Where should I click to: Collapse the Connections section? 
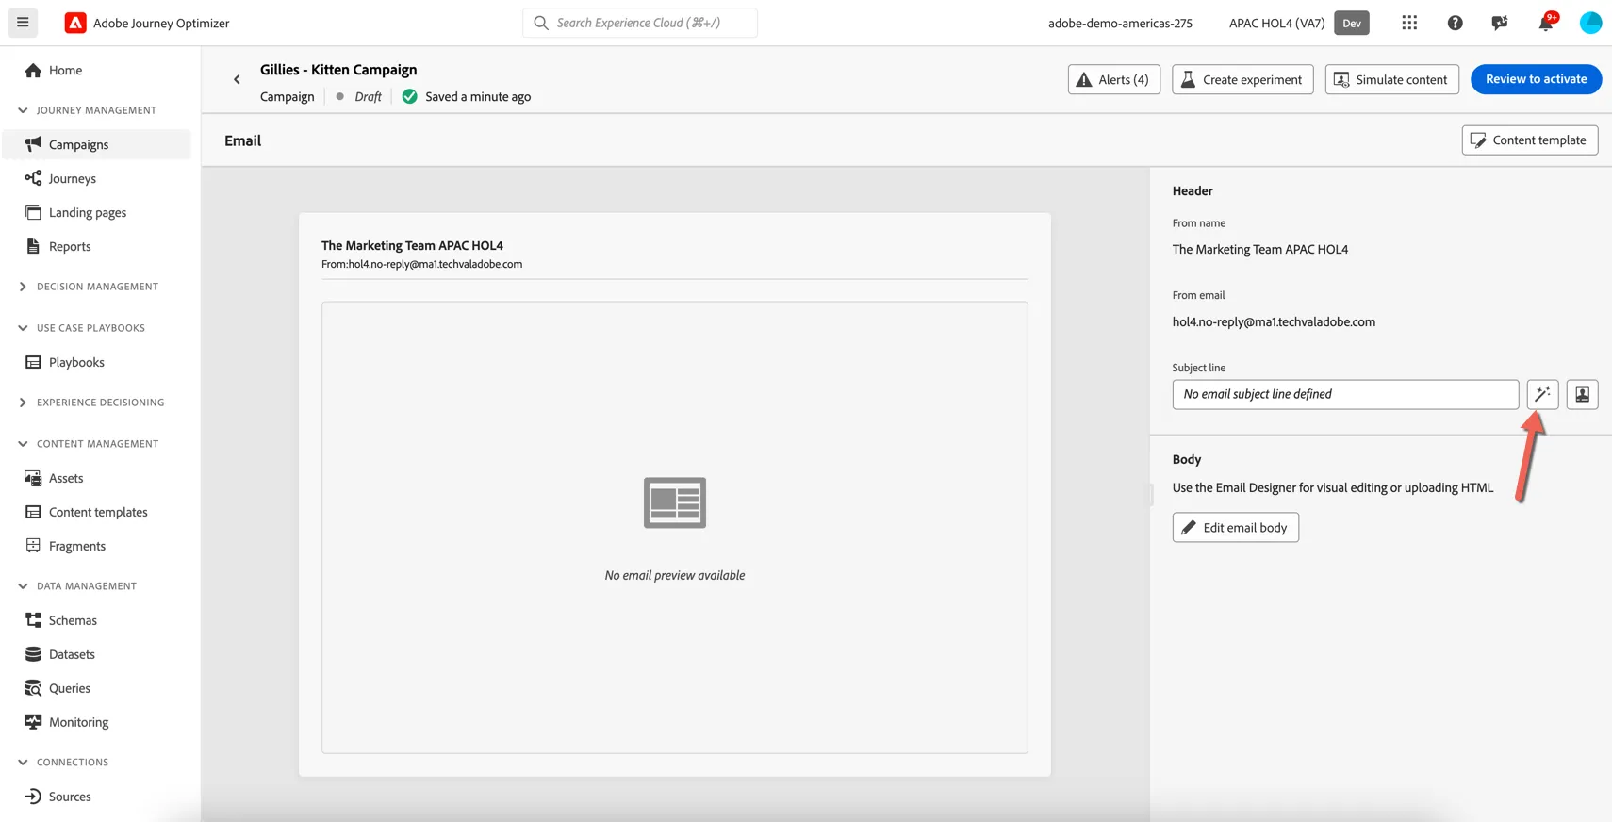(x=63, y=763)
